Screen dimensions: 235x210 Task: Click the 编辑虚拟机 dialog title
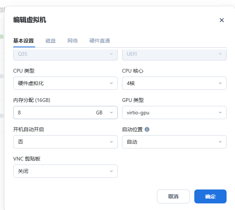(30, 20)
